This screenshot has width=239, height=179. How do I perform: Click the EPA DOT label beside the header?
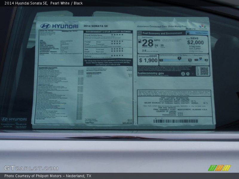[x=140, y=33]
